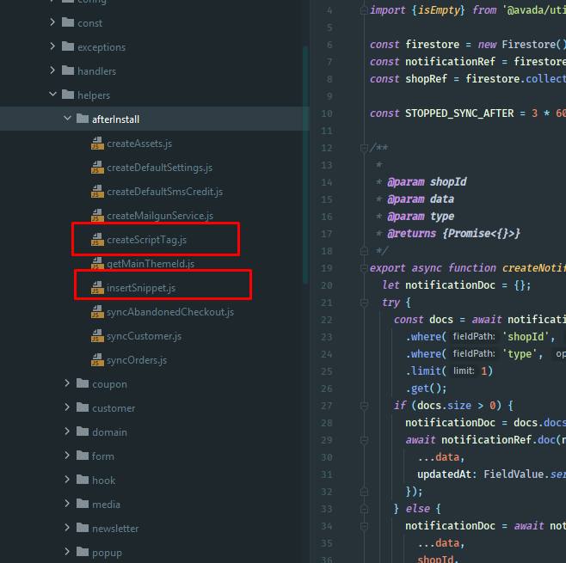Open createScriptTag.js file

tap(146, 240)
